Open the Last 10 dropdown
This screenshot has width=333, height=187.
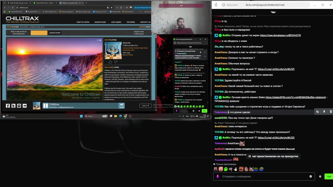[x=145, y=105]
